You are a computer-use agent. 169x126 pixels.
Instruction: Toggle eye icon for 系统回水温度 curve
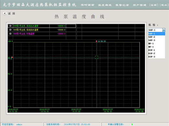tap(10, 30)
